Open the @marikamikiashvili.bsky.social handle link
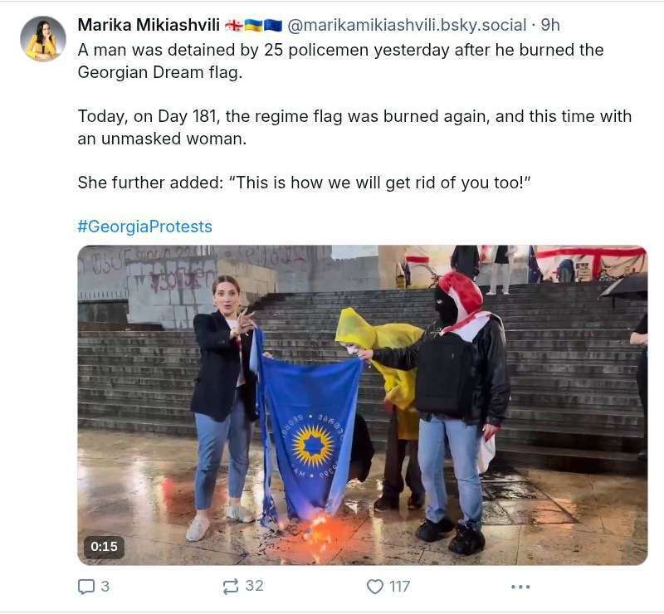The height and width of the screenshot is (614, 664). (x=407, y=26)
